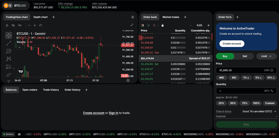Viewport: 279px width, 138px height.
Task: Add a new tab next to Market trades
Action: tap(185, 17)
